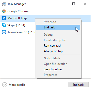Expand More details chevron circle
Image resolution: width=91 pixels, height=91 pixels.
click(4, 85)
